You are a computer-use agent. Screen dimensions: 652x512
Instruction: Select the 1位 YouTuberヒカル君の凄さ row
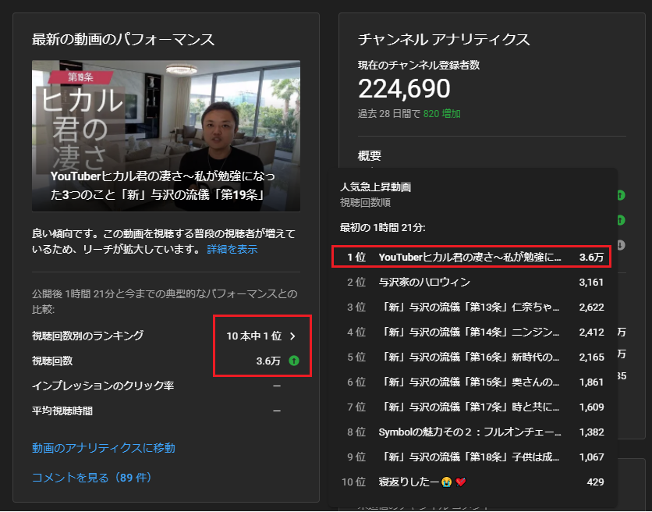click(471, 257)
